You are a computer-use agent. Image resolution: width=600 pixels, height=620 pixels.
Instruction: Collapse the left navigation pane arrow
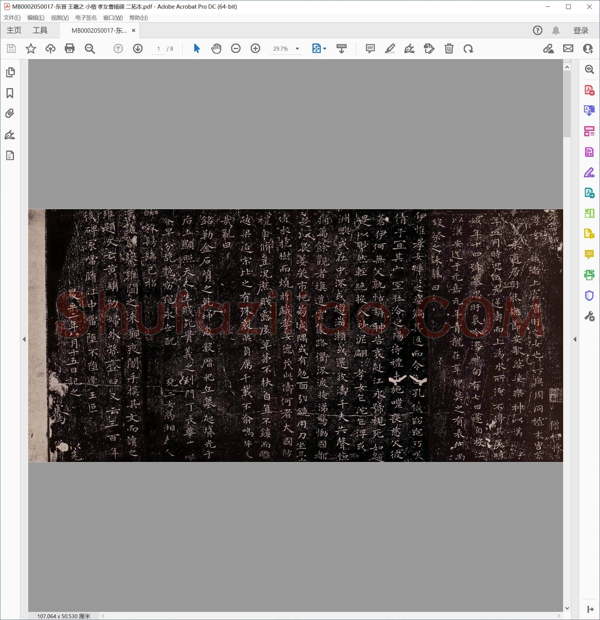24,339
